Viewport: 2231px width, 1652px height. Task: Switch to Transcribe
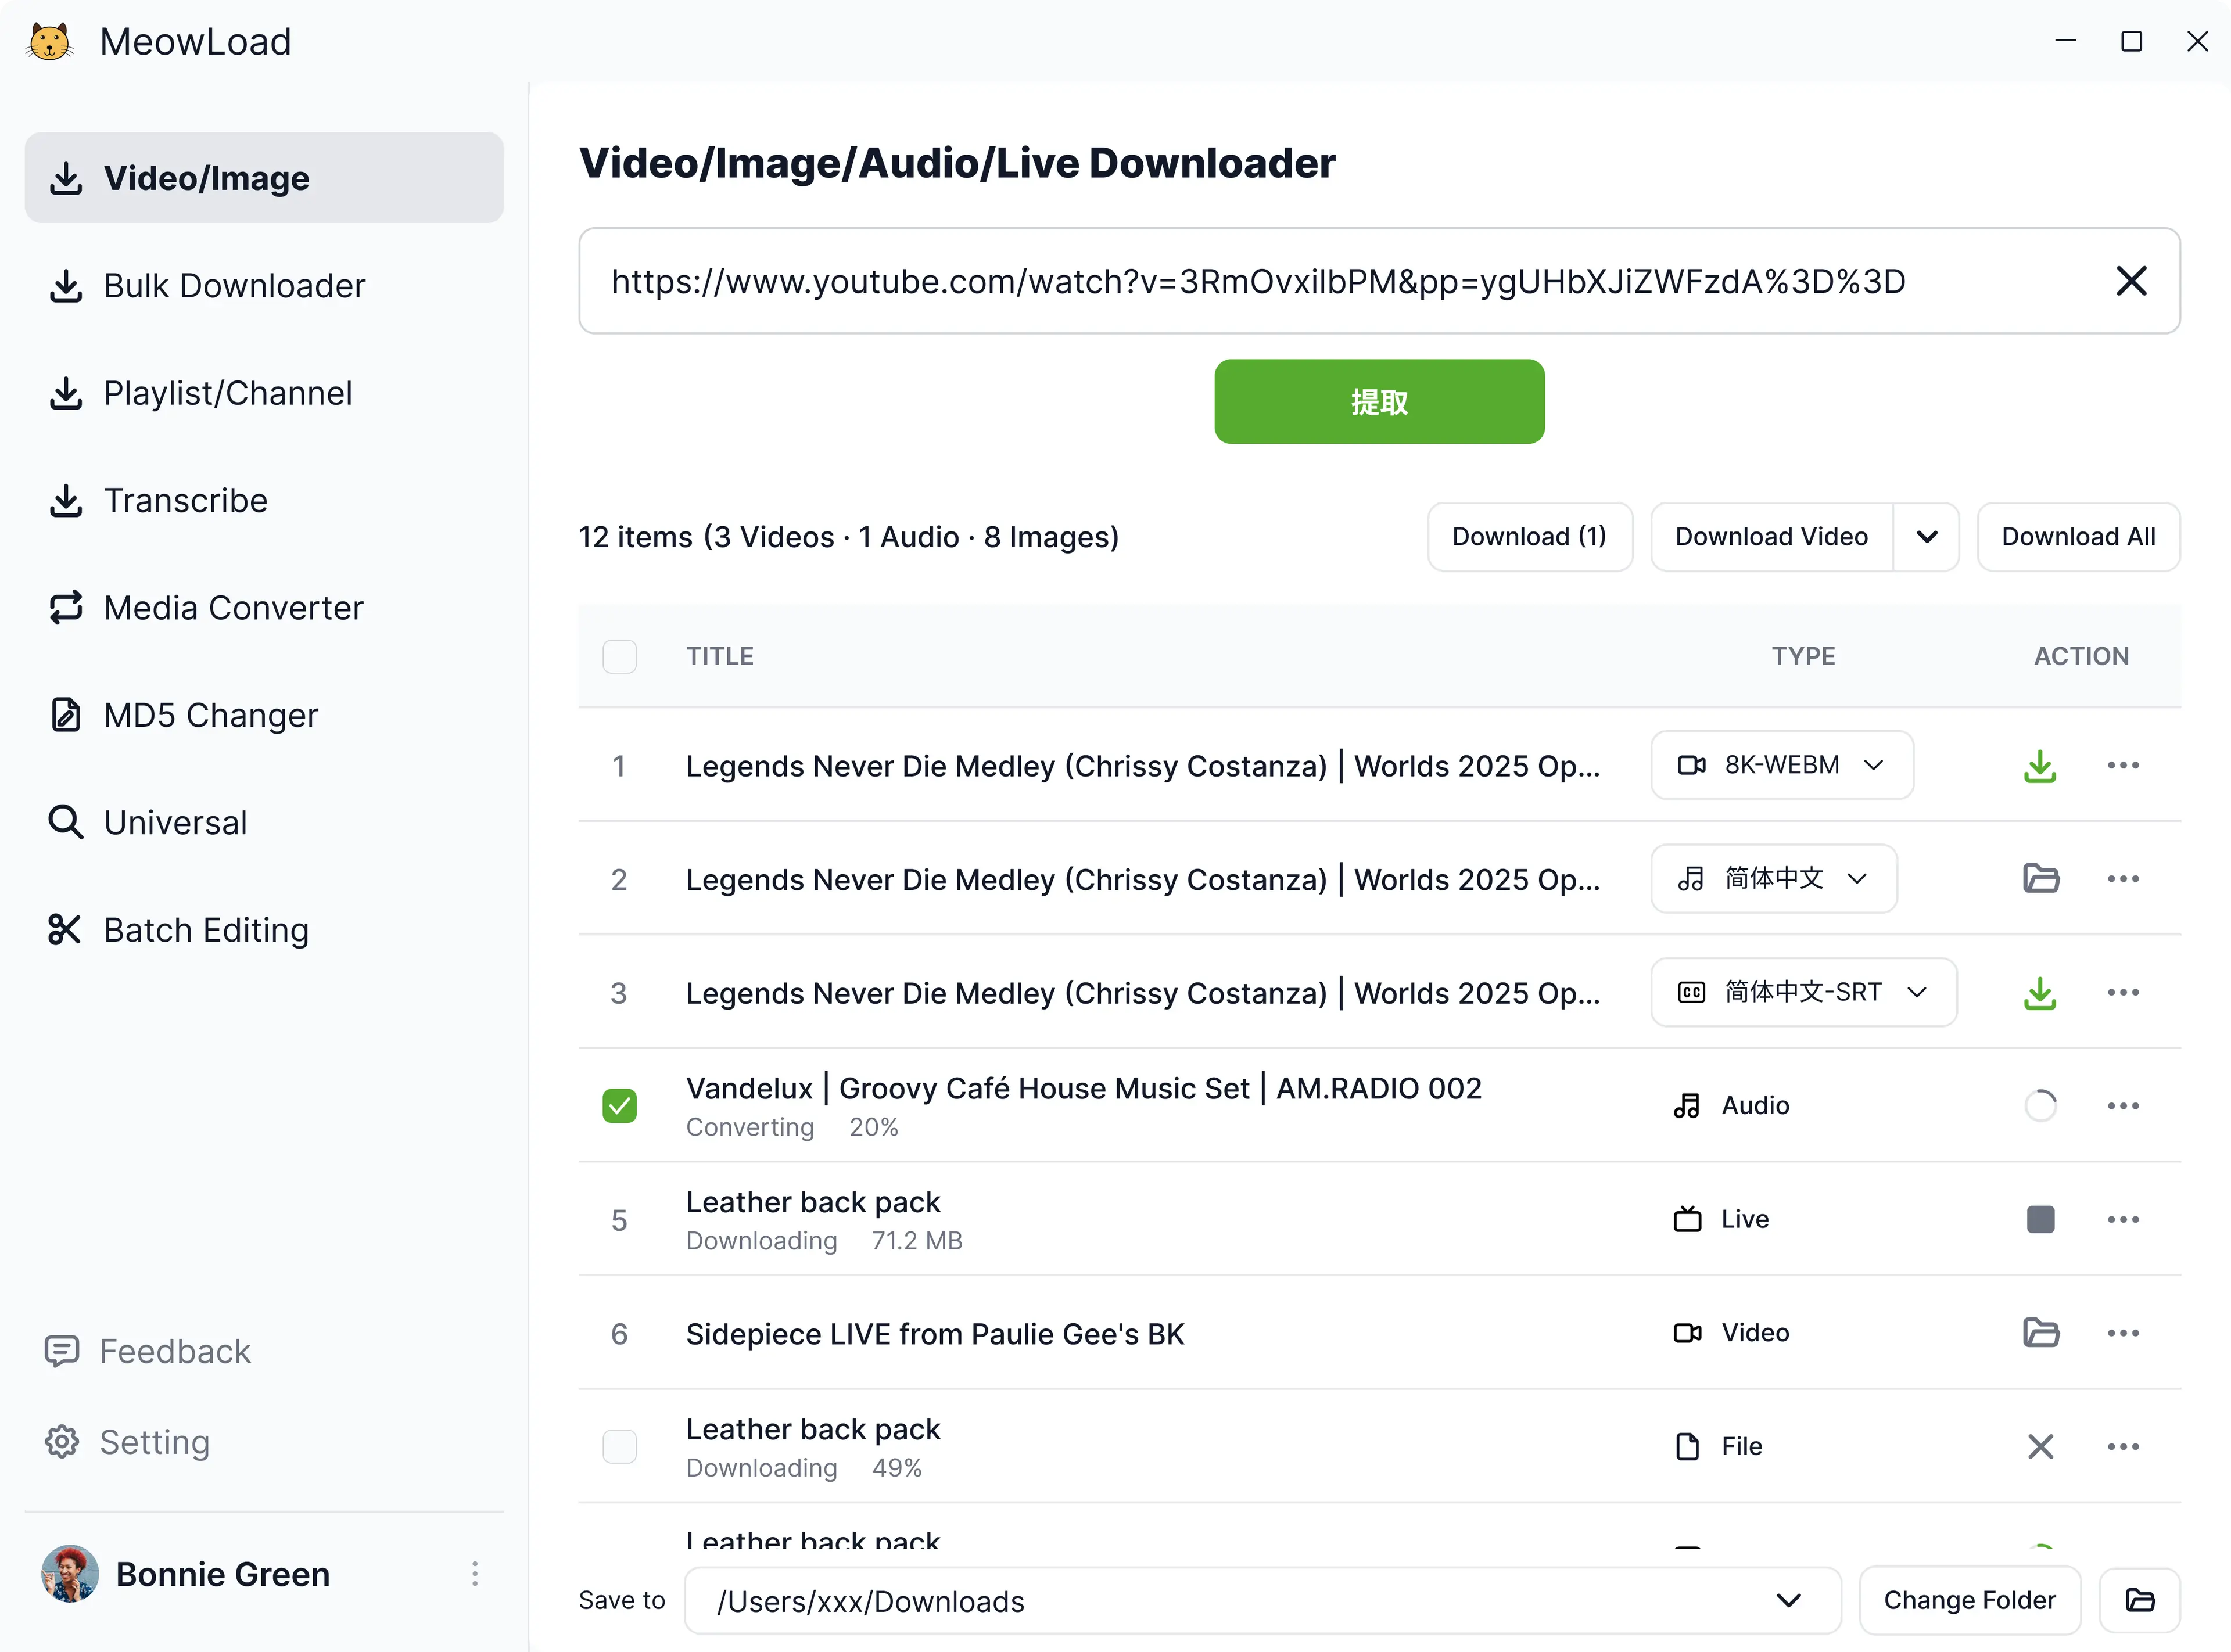(264, 501)
